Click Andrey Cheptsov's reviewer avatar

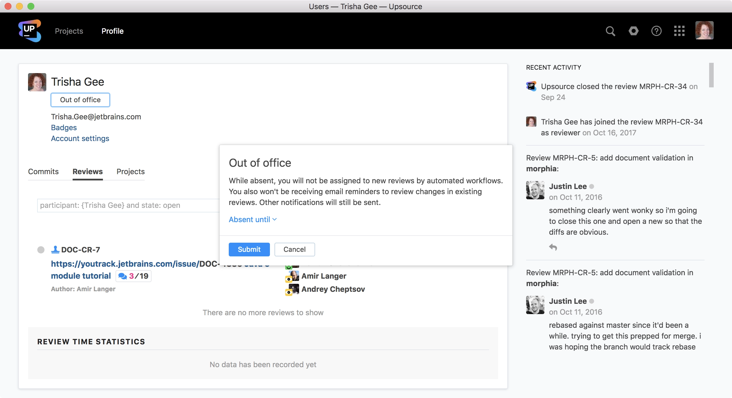(293, 289)
